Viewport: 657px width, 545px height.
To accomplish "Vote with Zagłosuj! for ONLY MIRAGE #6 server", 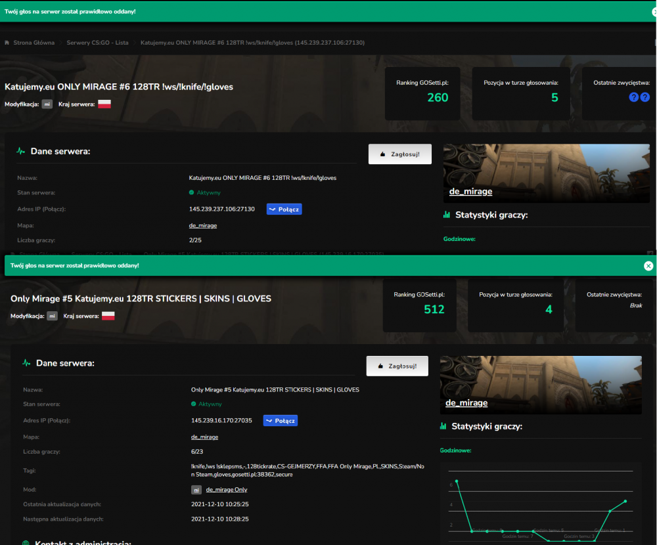I will (399, 154).
